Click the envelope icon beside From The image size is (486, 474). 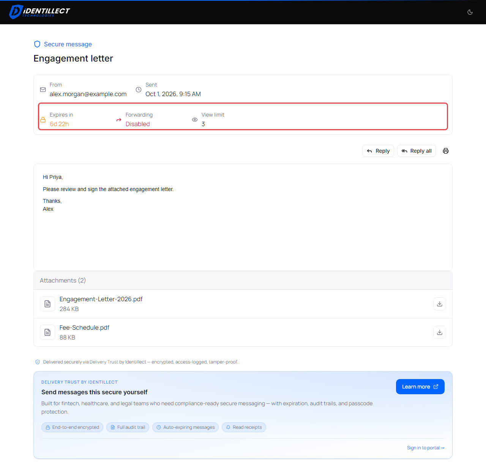pyautogui.click(x=43, y=90)
